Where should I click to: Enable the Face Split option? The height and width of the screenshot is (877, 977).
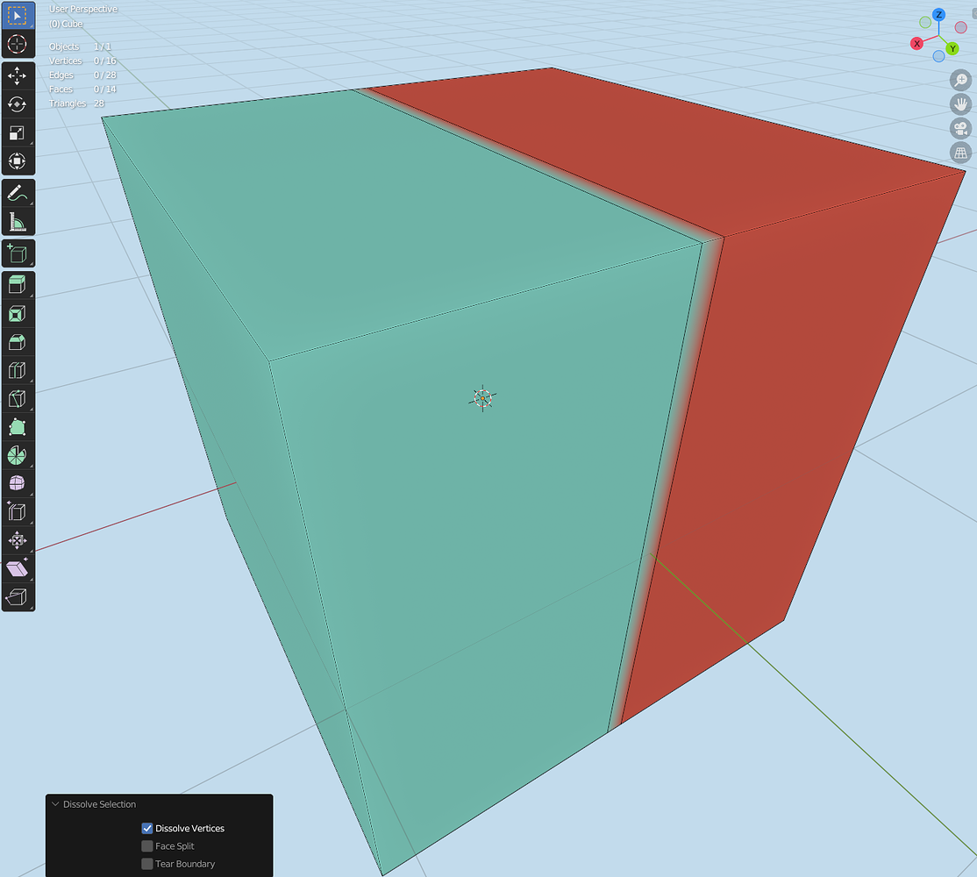(x=146, y=845)
